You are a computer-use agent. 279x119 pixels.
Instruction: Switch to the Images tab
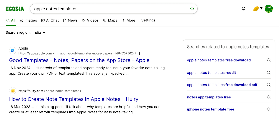(28, 20)
